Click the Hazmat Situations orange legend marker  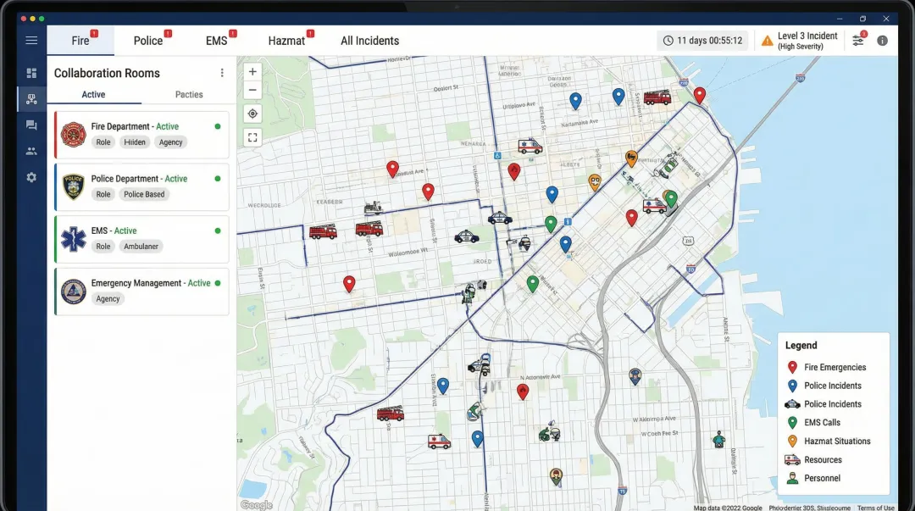coord(792,441)
